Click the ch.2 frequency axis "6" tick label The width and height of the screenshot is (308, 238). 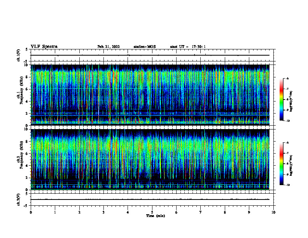(27, 154)
